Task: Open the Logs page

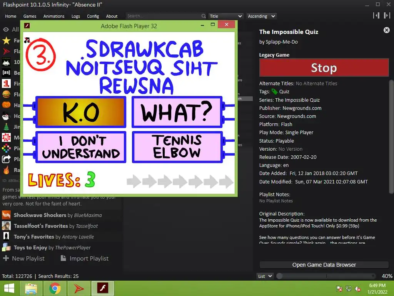Action: tap(76, 16)
